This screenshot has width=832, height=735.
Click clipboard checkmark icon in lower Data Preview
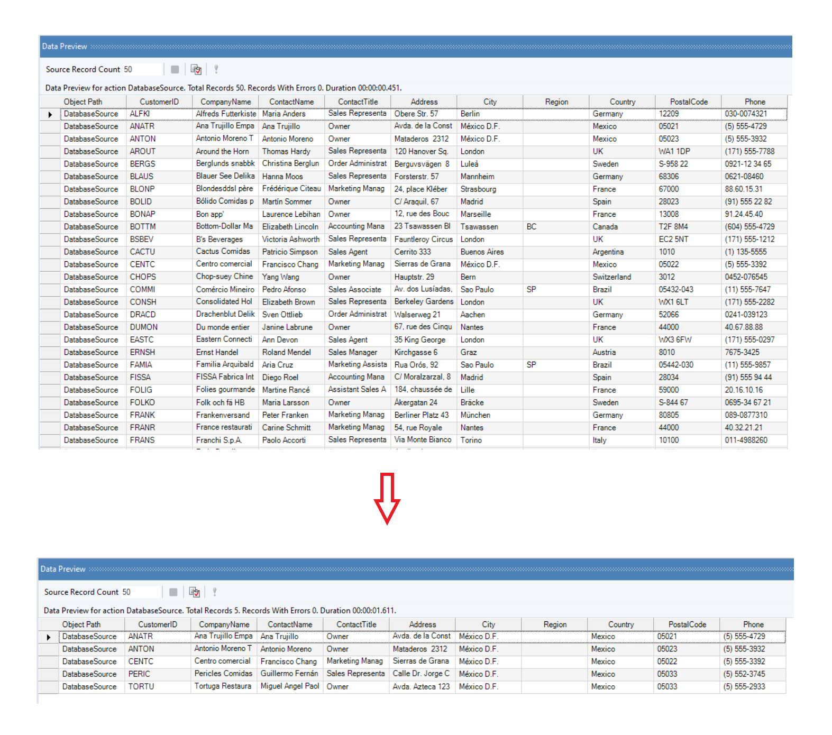(x=194, y=592)
